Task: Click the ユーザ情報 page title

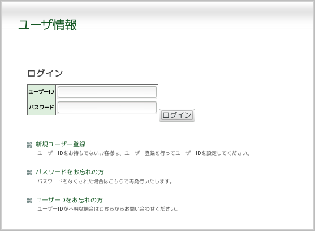Action: click(48, 25)
